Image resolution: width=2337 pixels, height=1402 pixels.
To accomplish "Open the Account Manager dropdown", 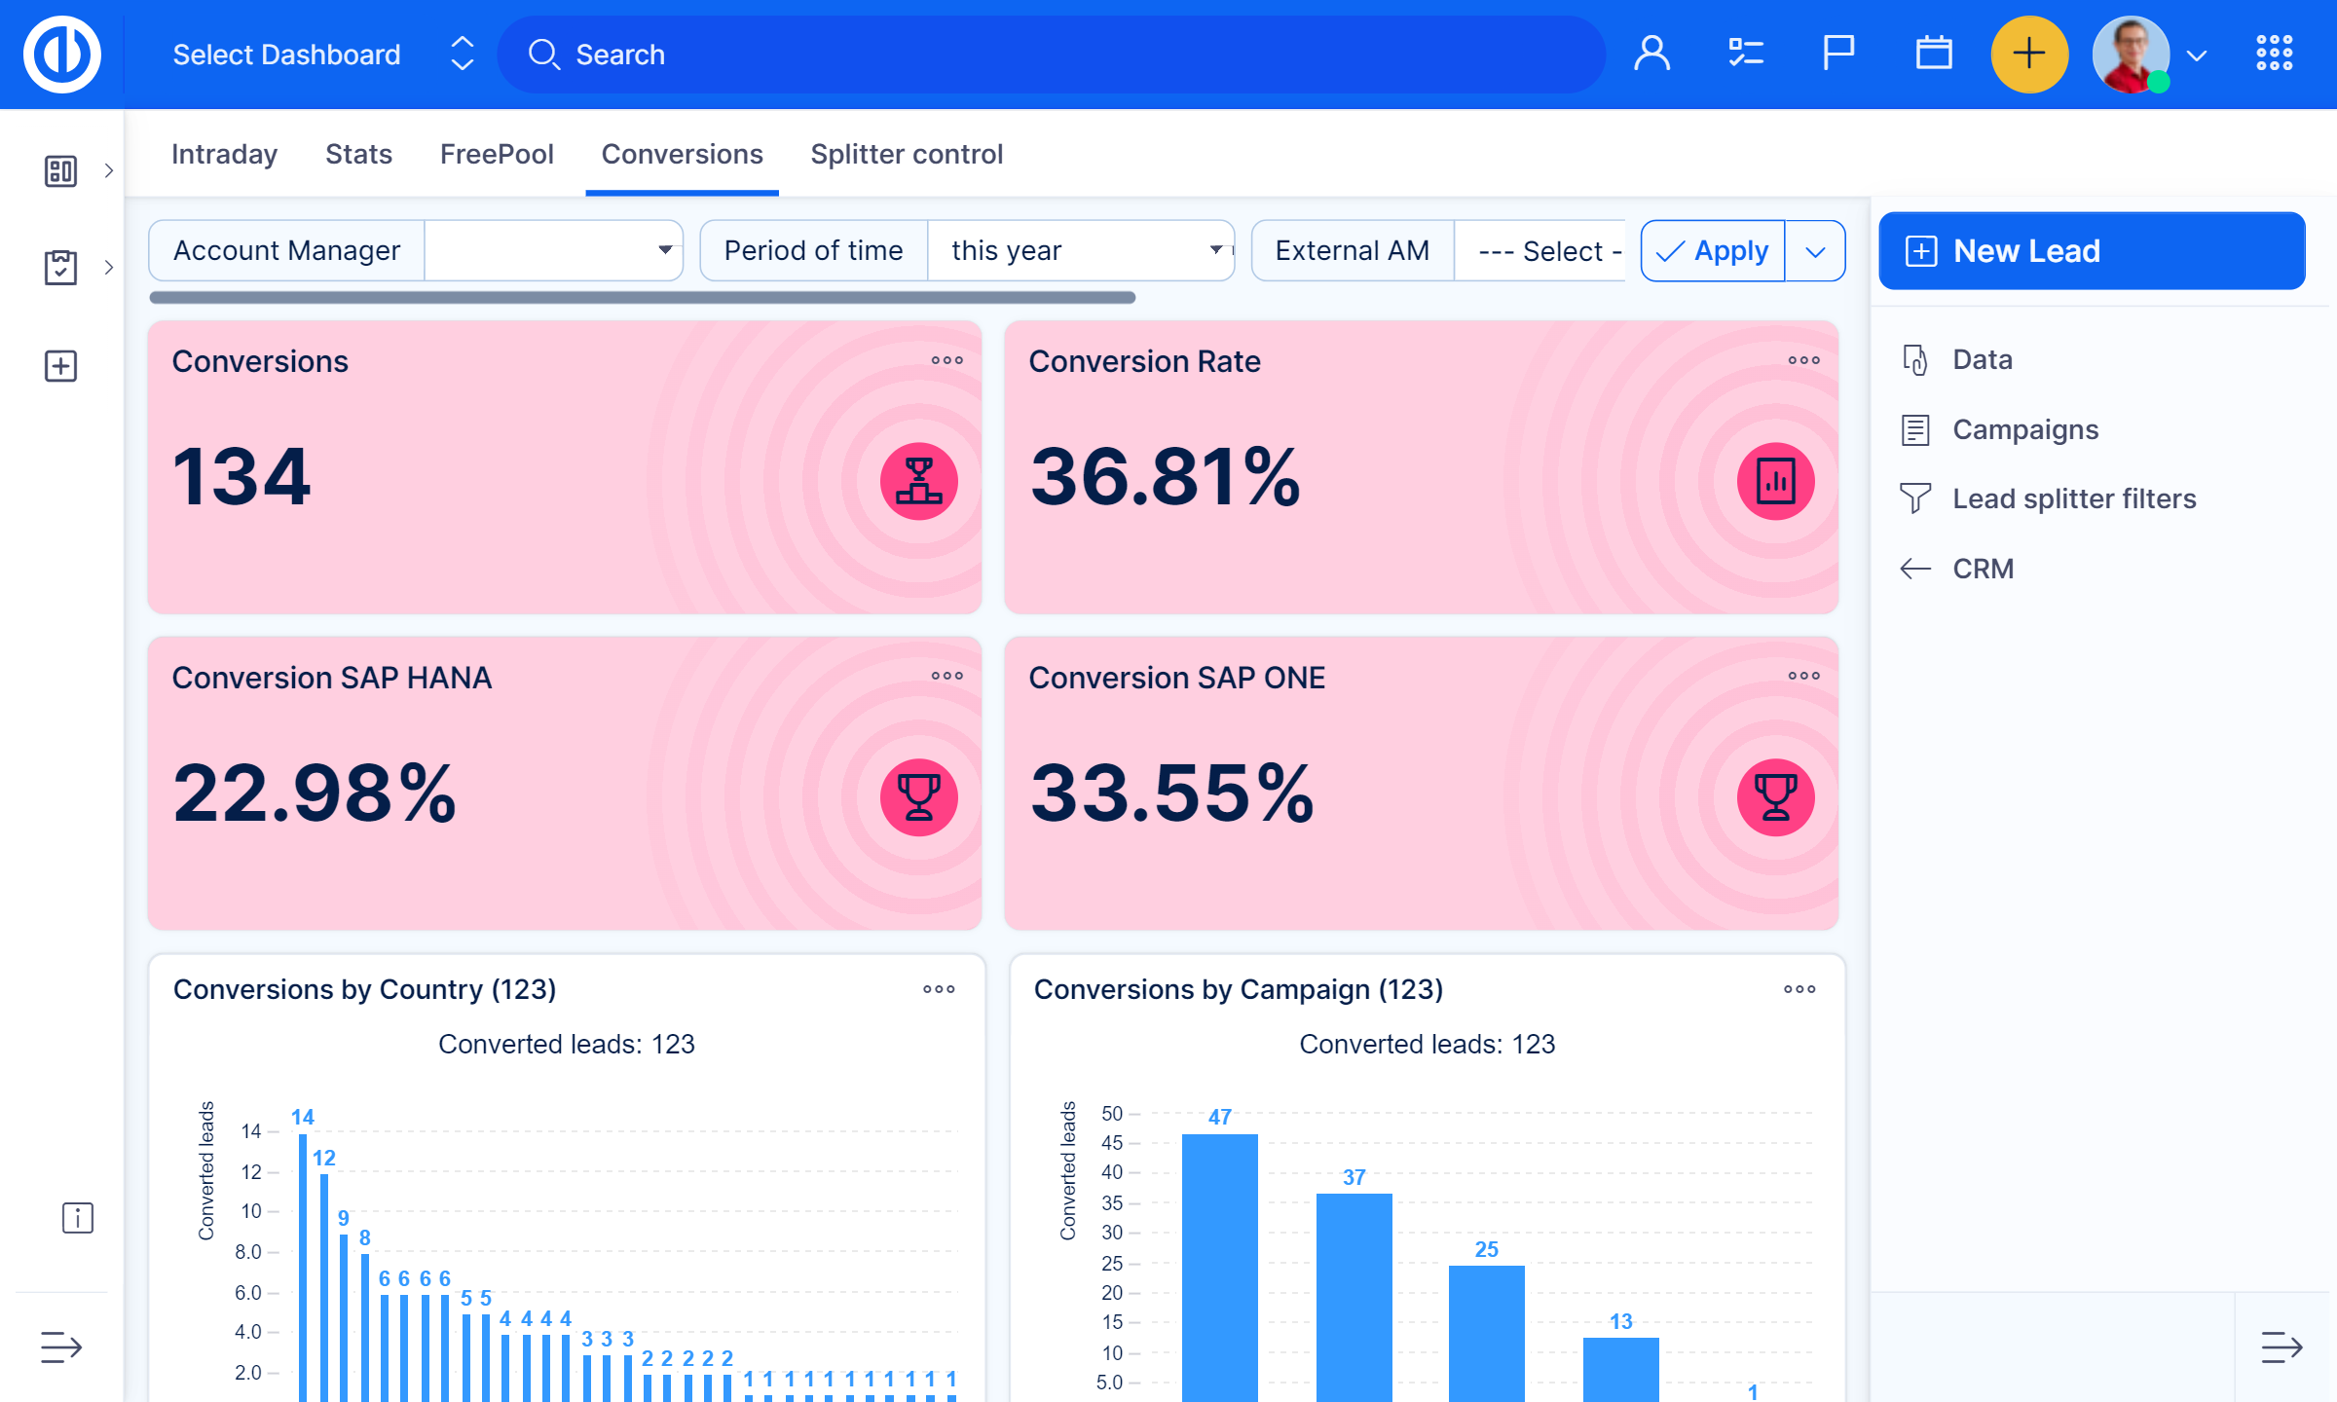I will [553, 251].
